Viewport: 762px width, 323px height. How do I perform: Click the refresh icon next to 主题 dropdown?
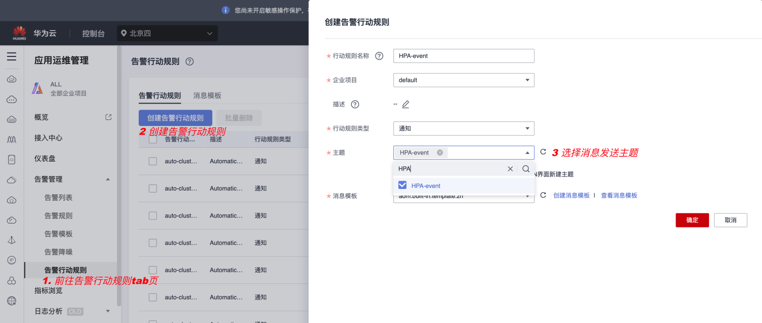coord(543,152)
